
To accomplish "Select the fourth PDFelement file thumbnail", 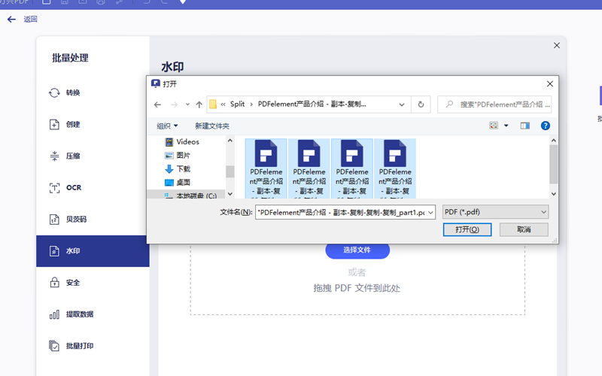I will pyautogui.click(x=395, y=168).
